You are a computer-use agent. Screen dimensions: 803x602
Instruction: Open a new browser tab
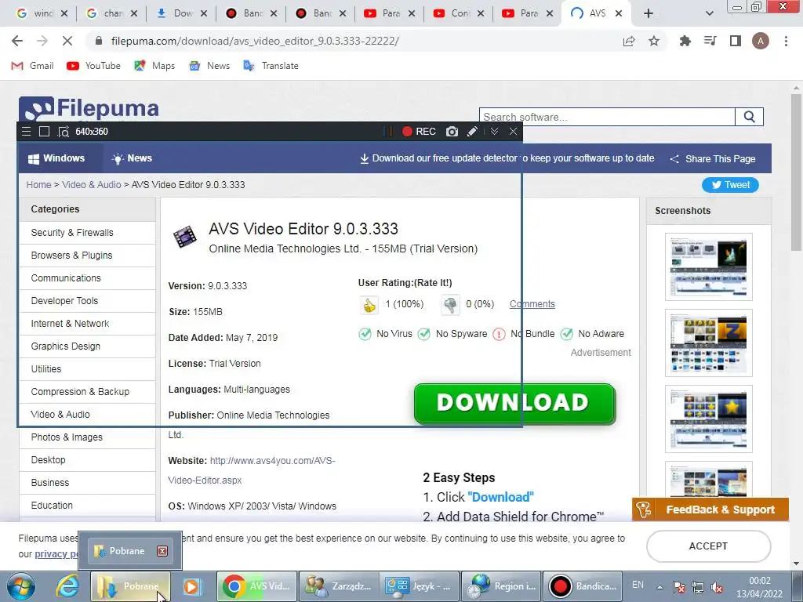pos(649,13)
